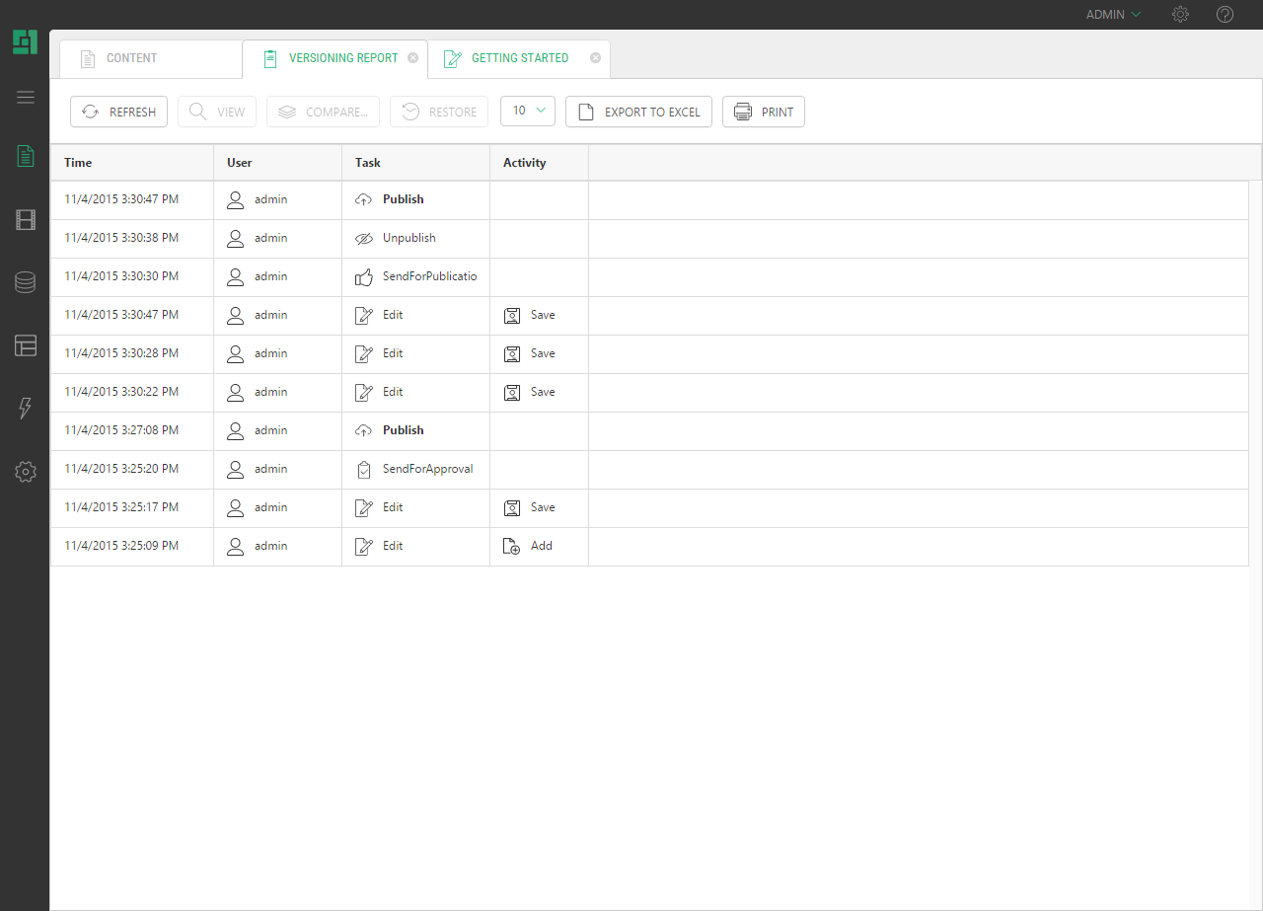The width and height of the screenshot is (1263, 911).
Task: Click Export to Excel button
Action: tap(638, 112)
